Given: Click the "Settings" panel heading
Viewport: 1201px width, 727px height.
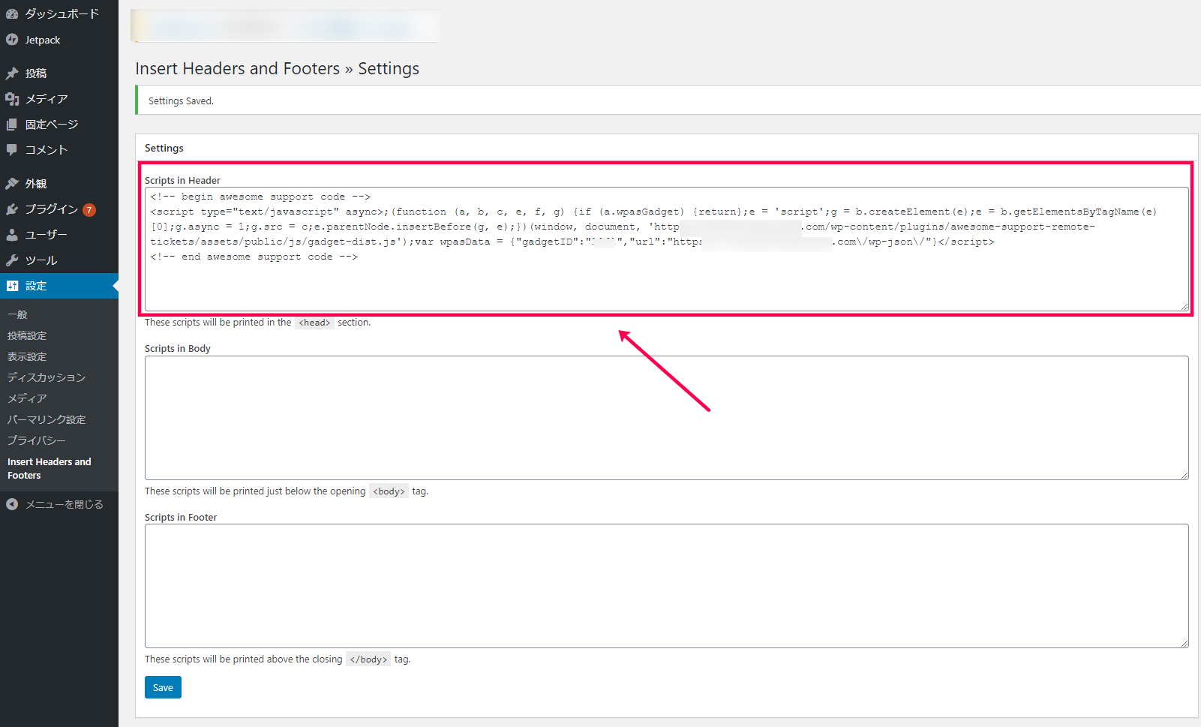Looking at the screenshot, I should pos(164,149).
